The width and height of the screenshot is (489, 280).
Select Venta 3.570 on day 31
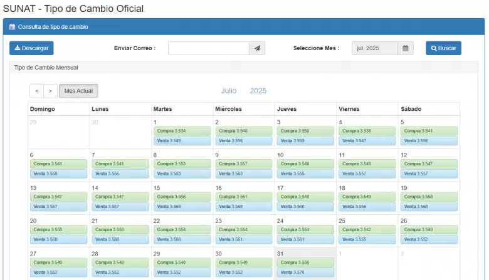[306, 272]
